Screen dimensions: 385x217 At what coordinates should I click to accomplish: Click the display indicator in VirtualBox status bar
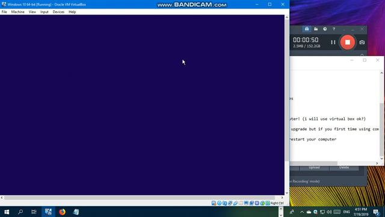coord(246,203)
